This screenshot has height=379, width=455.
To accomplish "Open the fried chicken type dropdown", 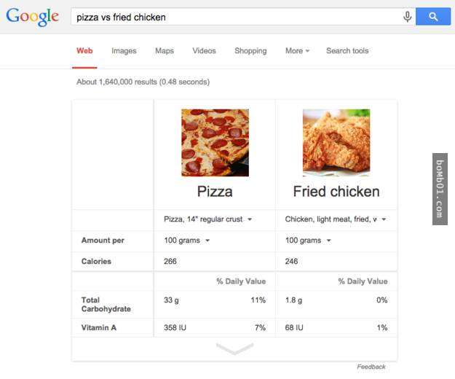I will [x=336, y=219].
